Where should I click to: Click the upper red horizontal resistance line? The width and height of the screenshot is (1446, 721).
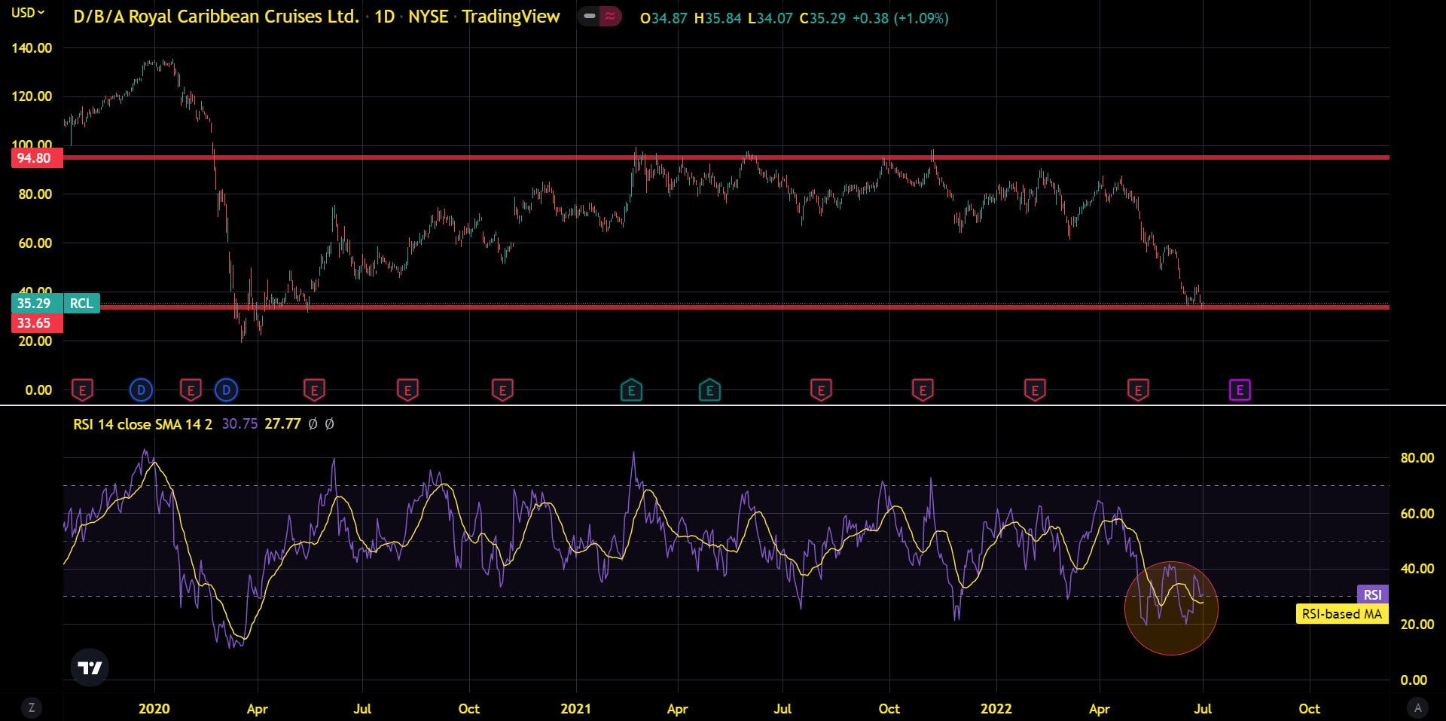click(x=726, y=157)
